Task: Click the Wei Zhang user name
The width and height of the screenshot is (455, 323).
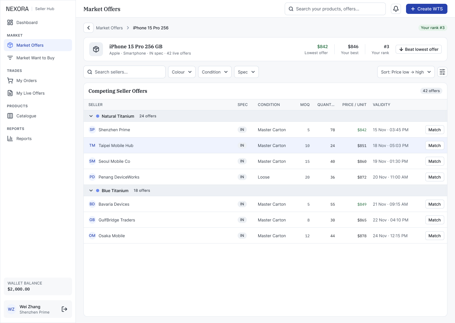Action: pyautogui.click(x=30, y=307)
